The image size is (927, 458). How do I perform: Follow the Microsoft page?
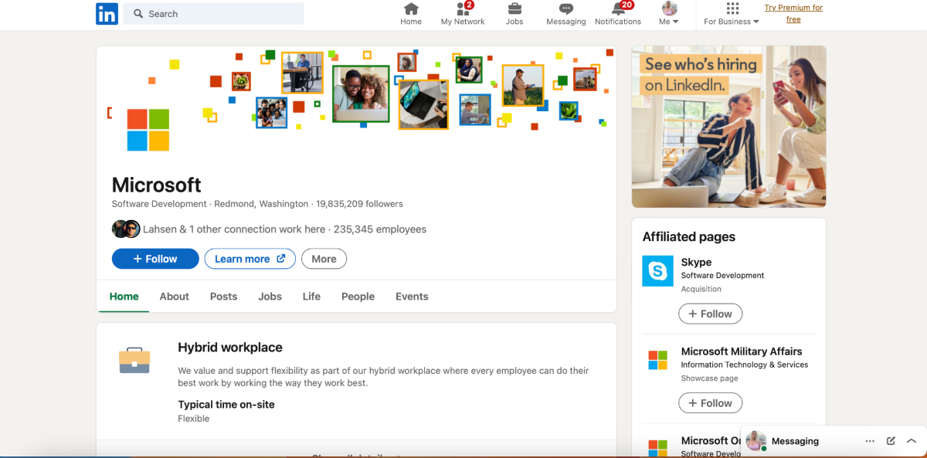155,259
